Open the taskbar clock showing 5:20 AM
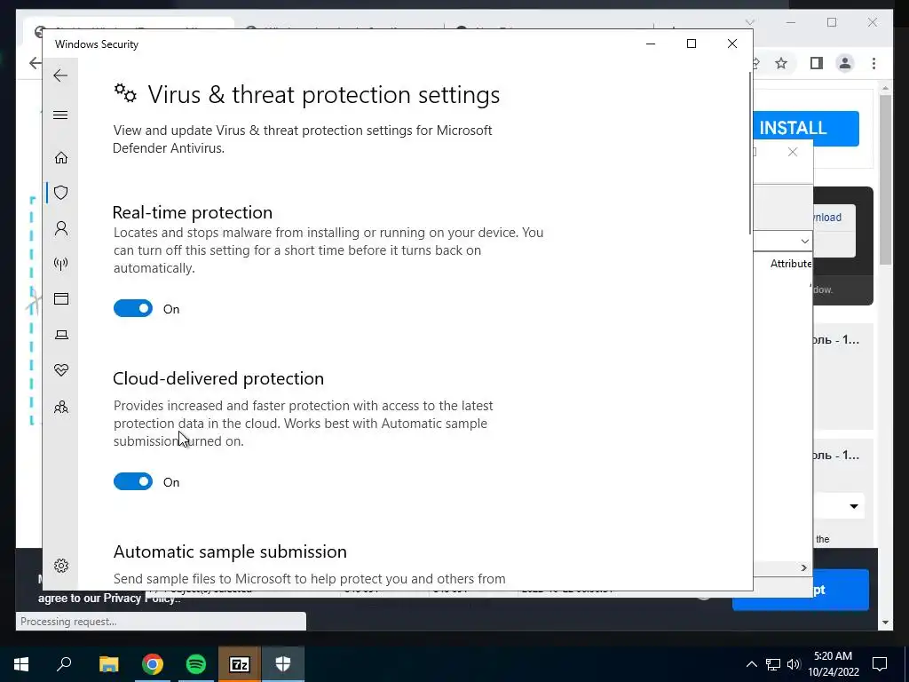This screenshot has height=682, width=909. click(x=833, y=664)
